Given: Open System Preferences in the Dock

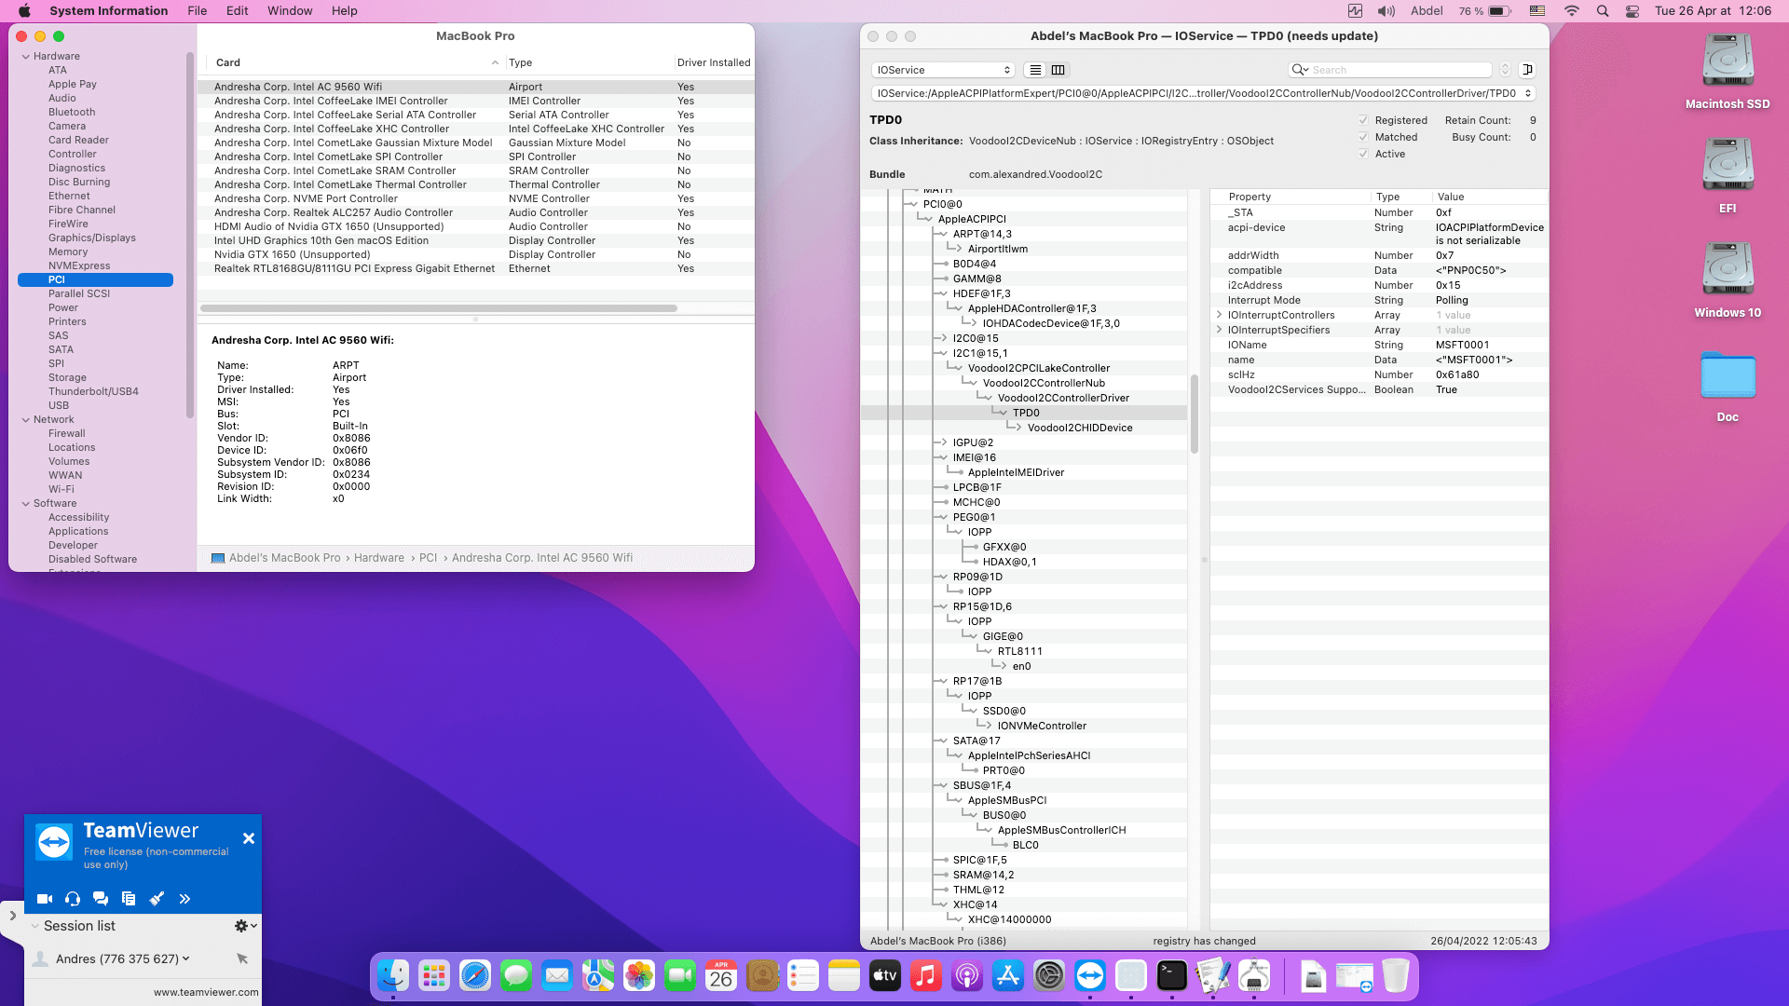Looking at the screenshot, I should (1049, 975).
